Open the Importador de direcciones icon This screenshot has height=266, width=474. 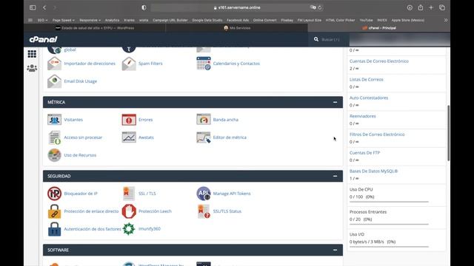pos(54,64)
